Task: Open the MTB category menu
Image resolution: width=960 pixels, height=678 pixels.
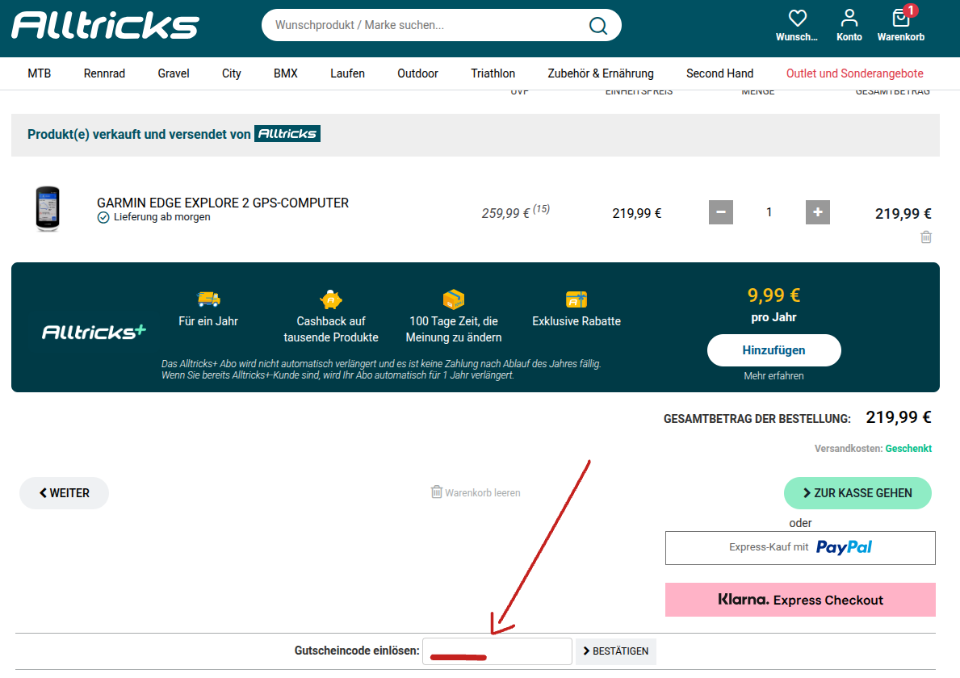Action: pos(39,73)
